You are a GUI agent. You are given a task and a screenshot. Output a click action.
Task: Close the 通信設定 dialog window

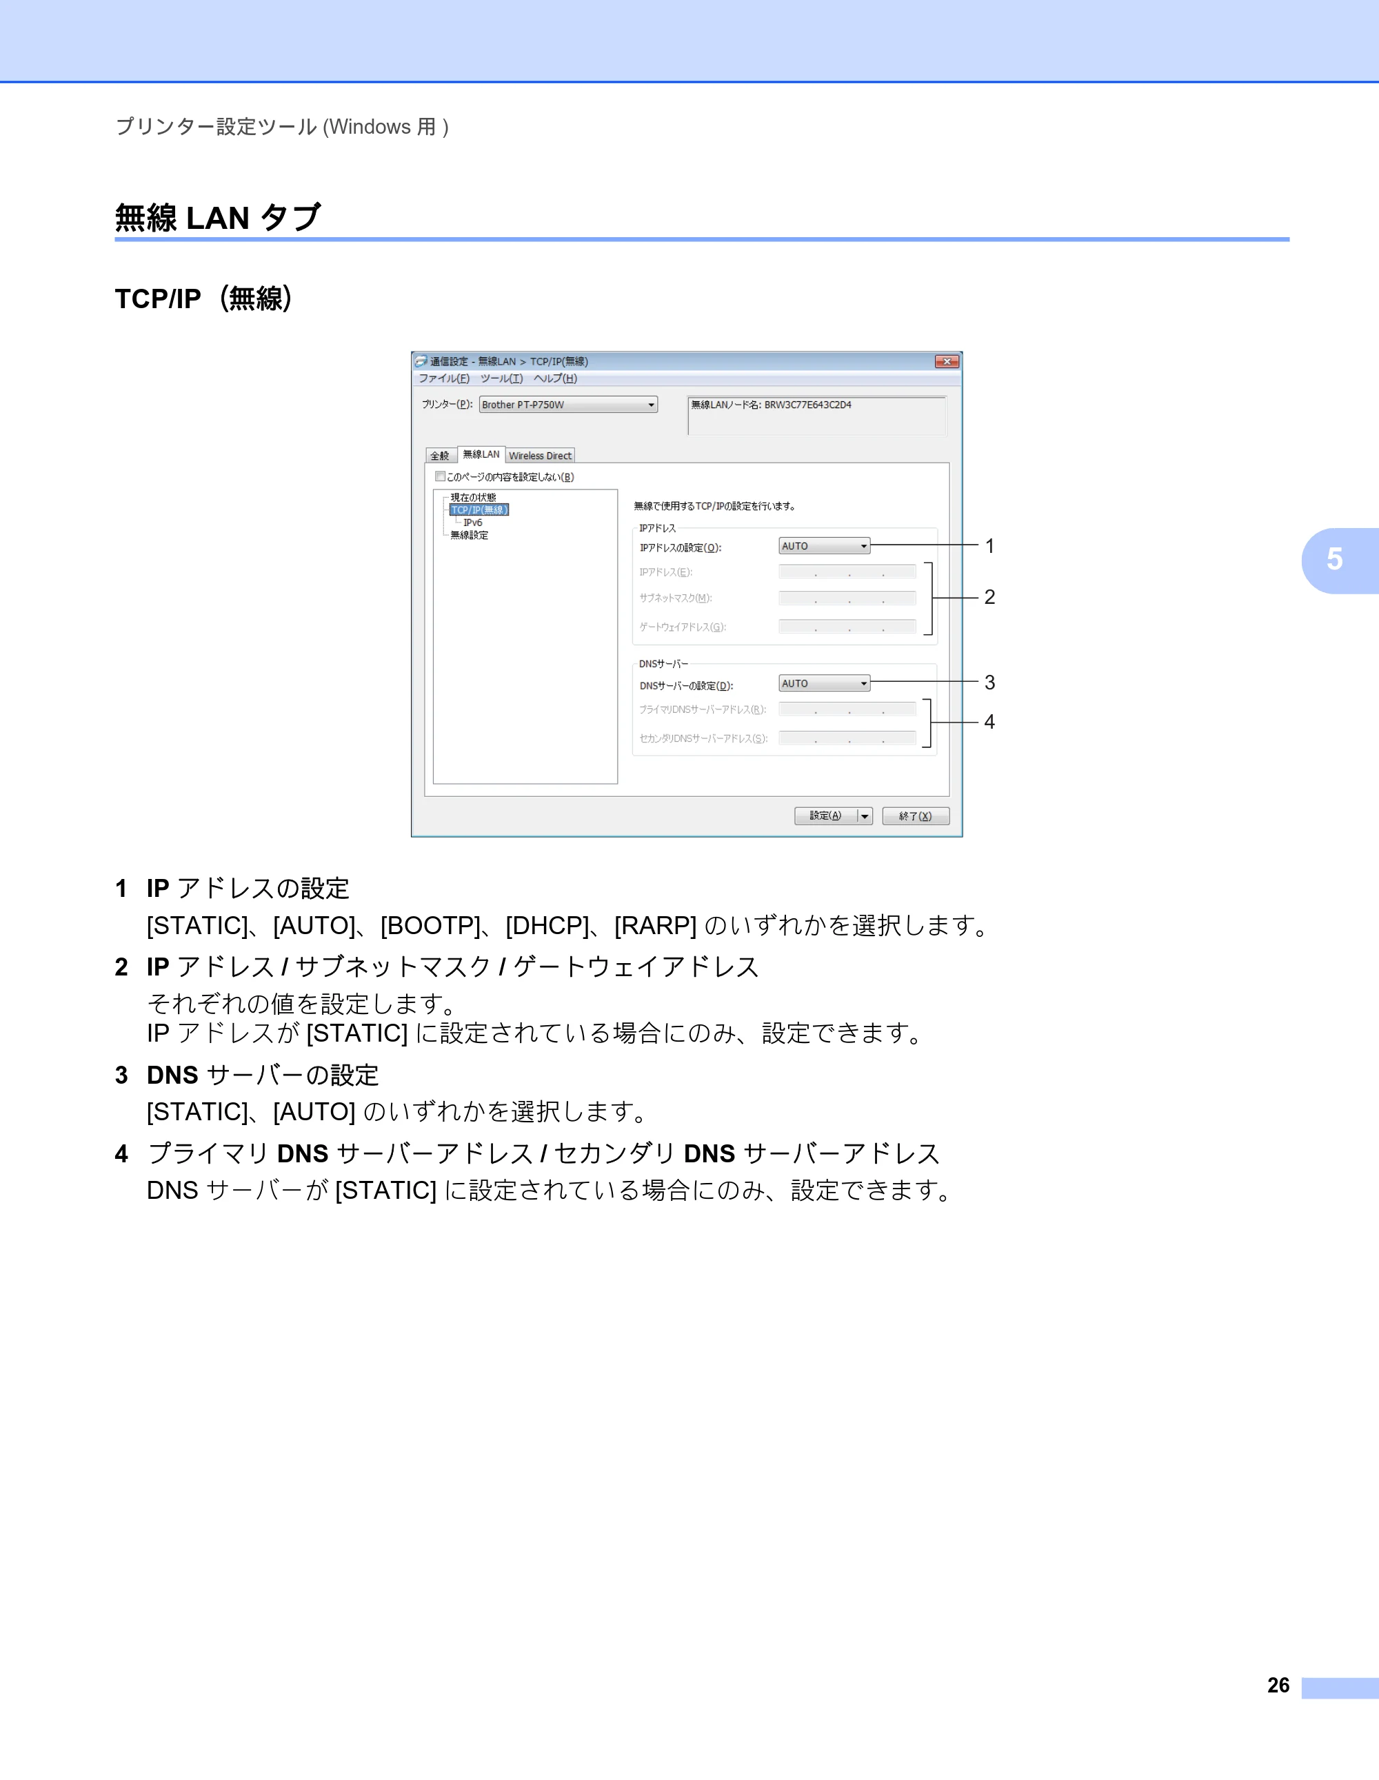[x=947, y=361]
